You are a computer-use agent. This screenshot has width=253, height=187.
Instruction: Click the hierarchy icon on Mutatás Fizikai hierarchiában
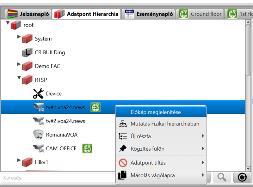(x=122, y=124)
